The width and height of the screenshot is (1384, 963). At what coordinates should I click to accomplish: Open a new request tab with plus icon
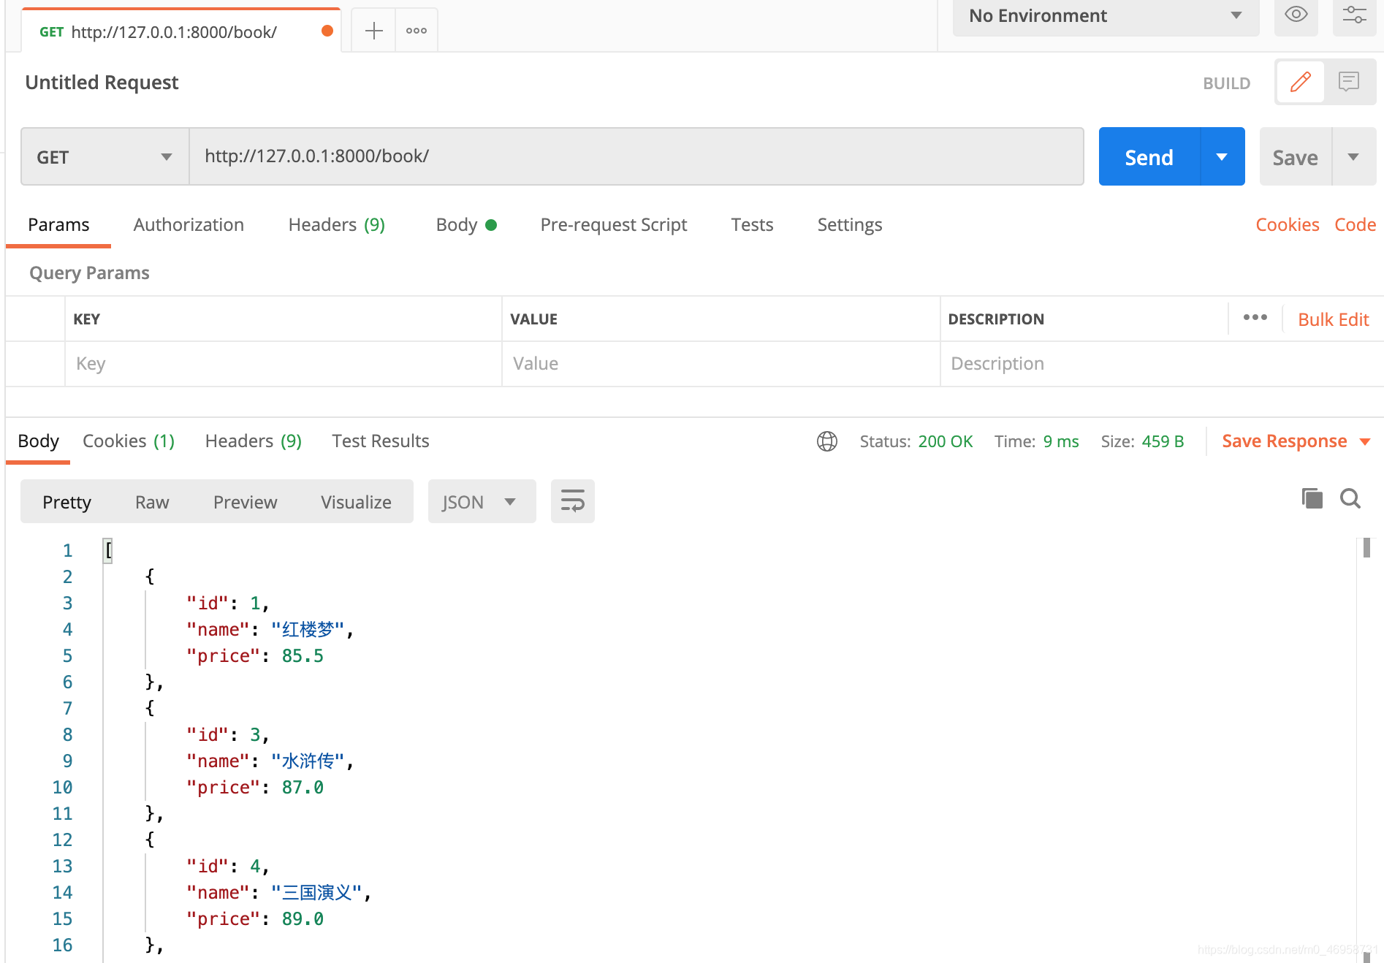pyautogui.click(x=373, y=31)
